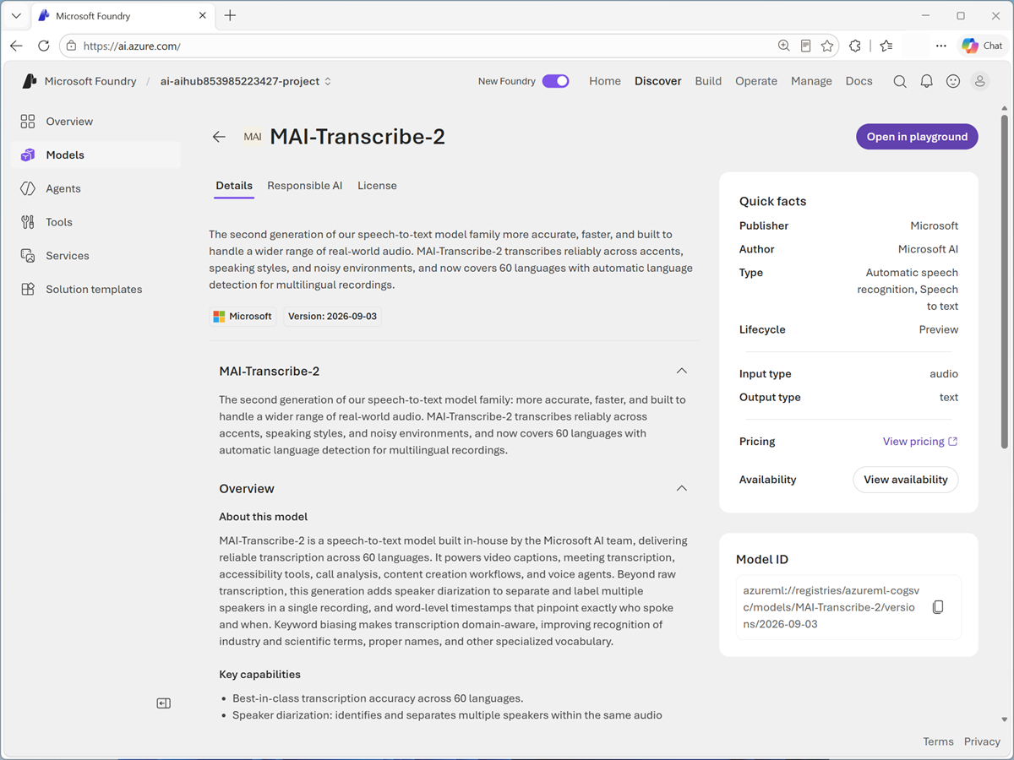
Task: Click the Microsoft Foundry logo
Action: (30, 81)
